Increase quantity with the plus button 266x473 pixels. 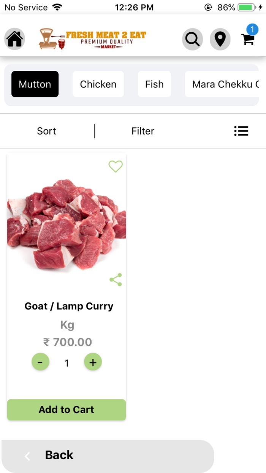click(x=93, y=362)
